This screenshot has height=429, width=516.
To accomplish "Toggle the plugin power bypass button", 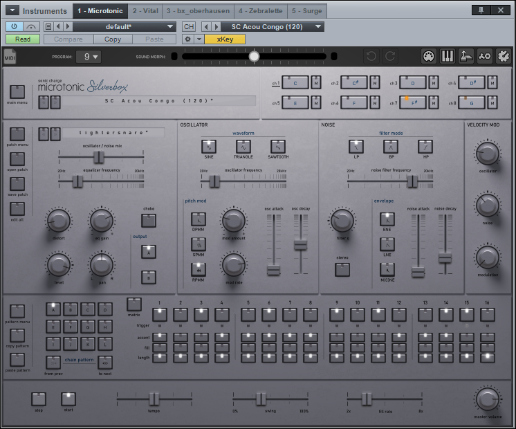I will pos(14,26).
